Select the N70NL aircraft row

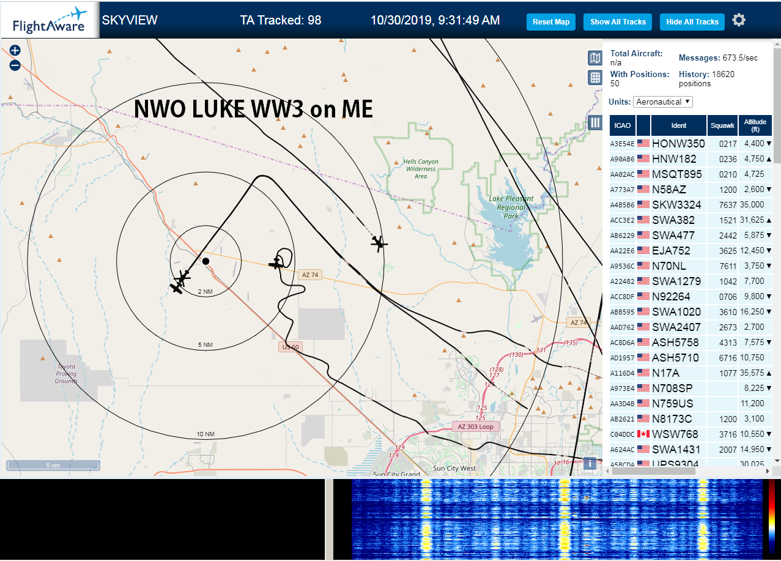coord(690,266)
